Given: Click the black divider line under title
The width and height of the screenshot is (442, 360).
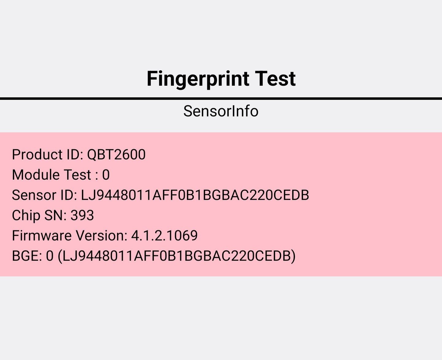Looking at the screenshot, I should coord(221,99).
